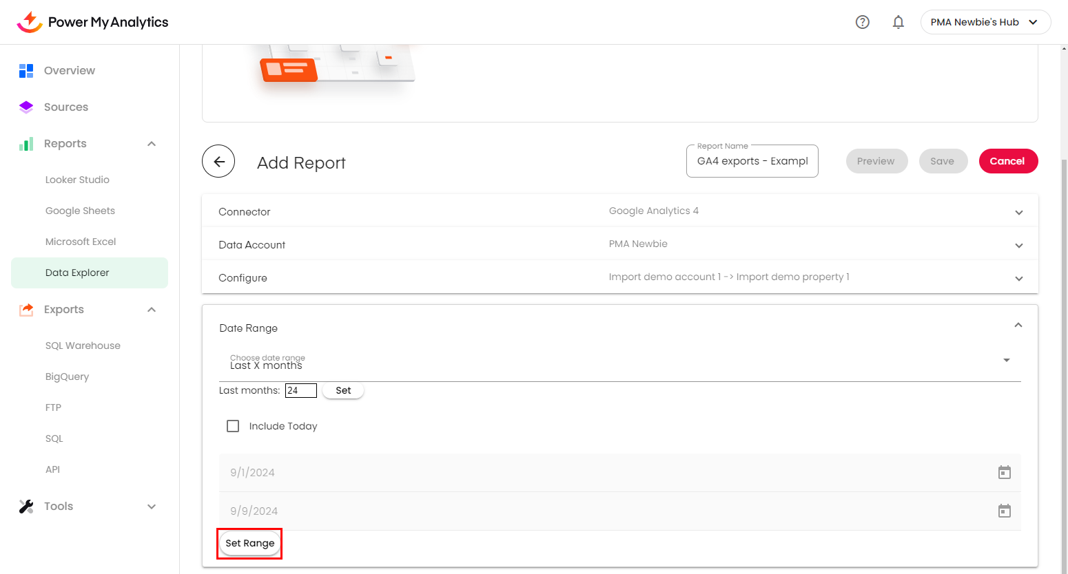This screenshot has height=574, width=1068.
Task: Select Data Explorer in sidebar
Action: click(x=77, y=273)
